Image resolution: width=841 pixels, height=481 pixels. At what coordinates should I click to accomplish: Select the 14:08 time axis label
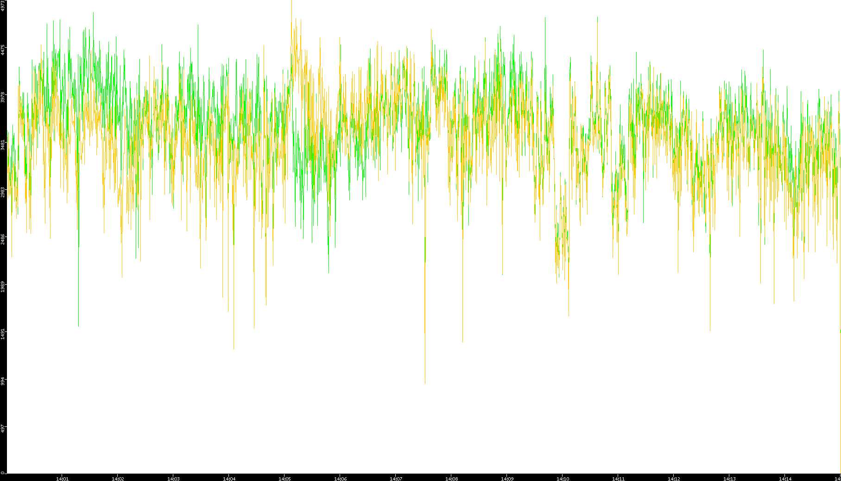pyautogui.click(x=451, y=479)
